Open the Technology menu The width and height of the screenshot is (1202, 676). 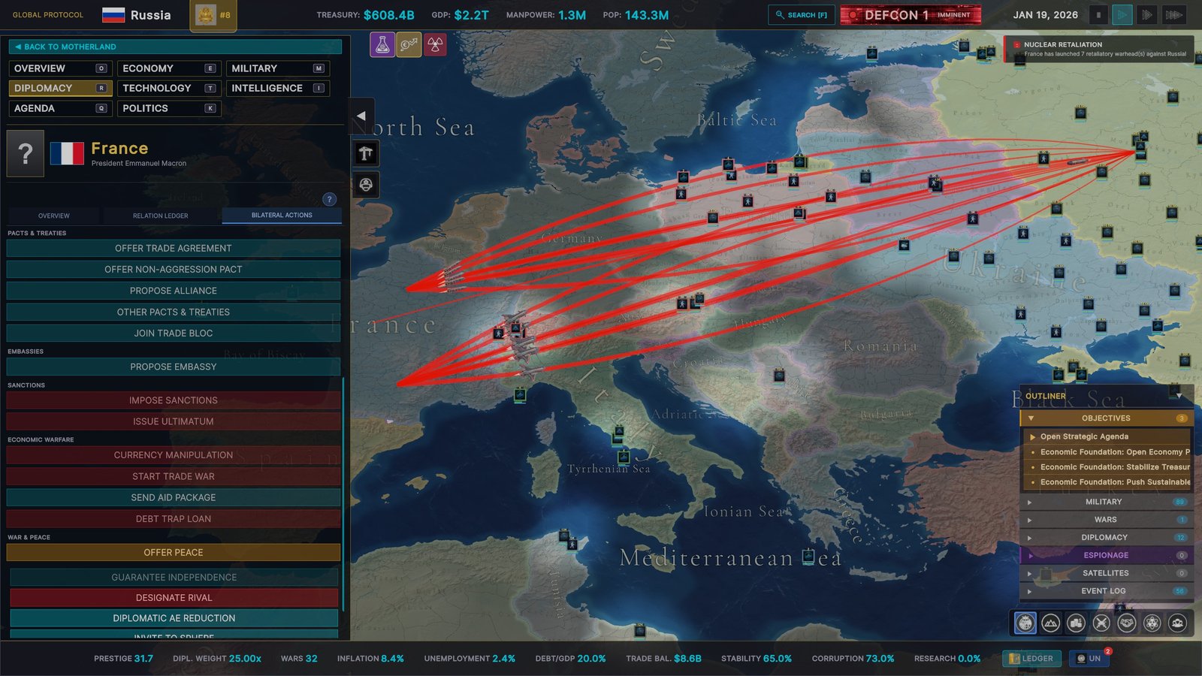click(169, 88)
